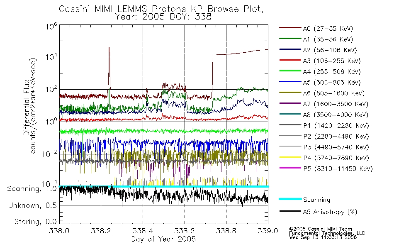Click the A4 (255-506 KeV) legend label
This screenshot has height=249, width=394.
[332, 72]
